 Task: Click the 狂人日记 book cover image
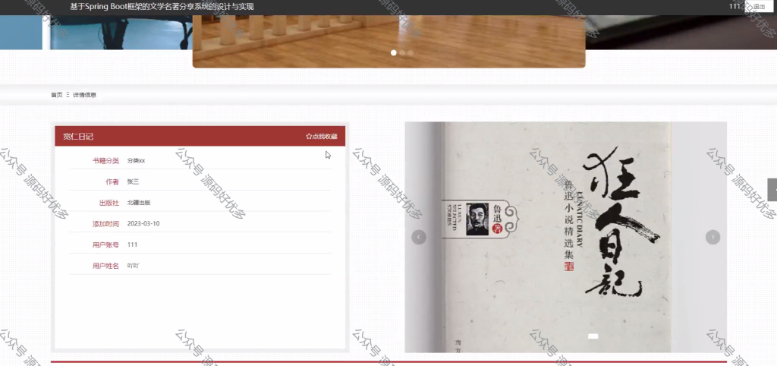[565, 237]
